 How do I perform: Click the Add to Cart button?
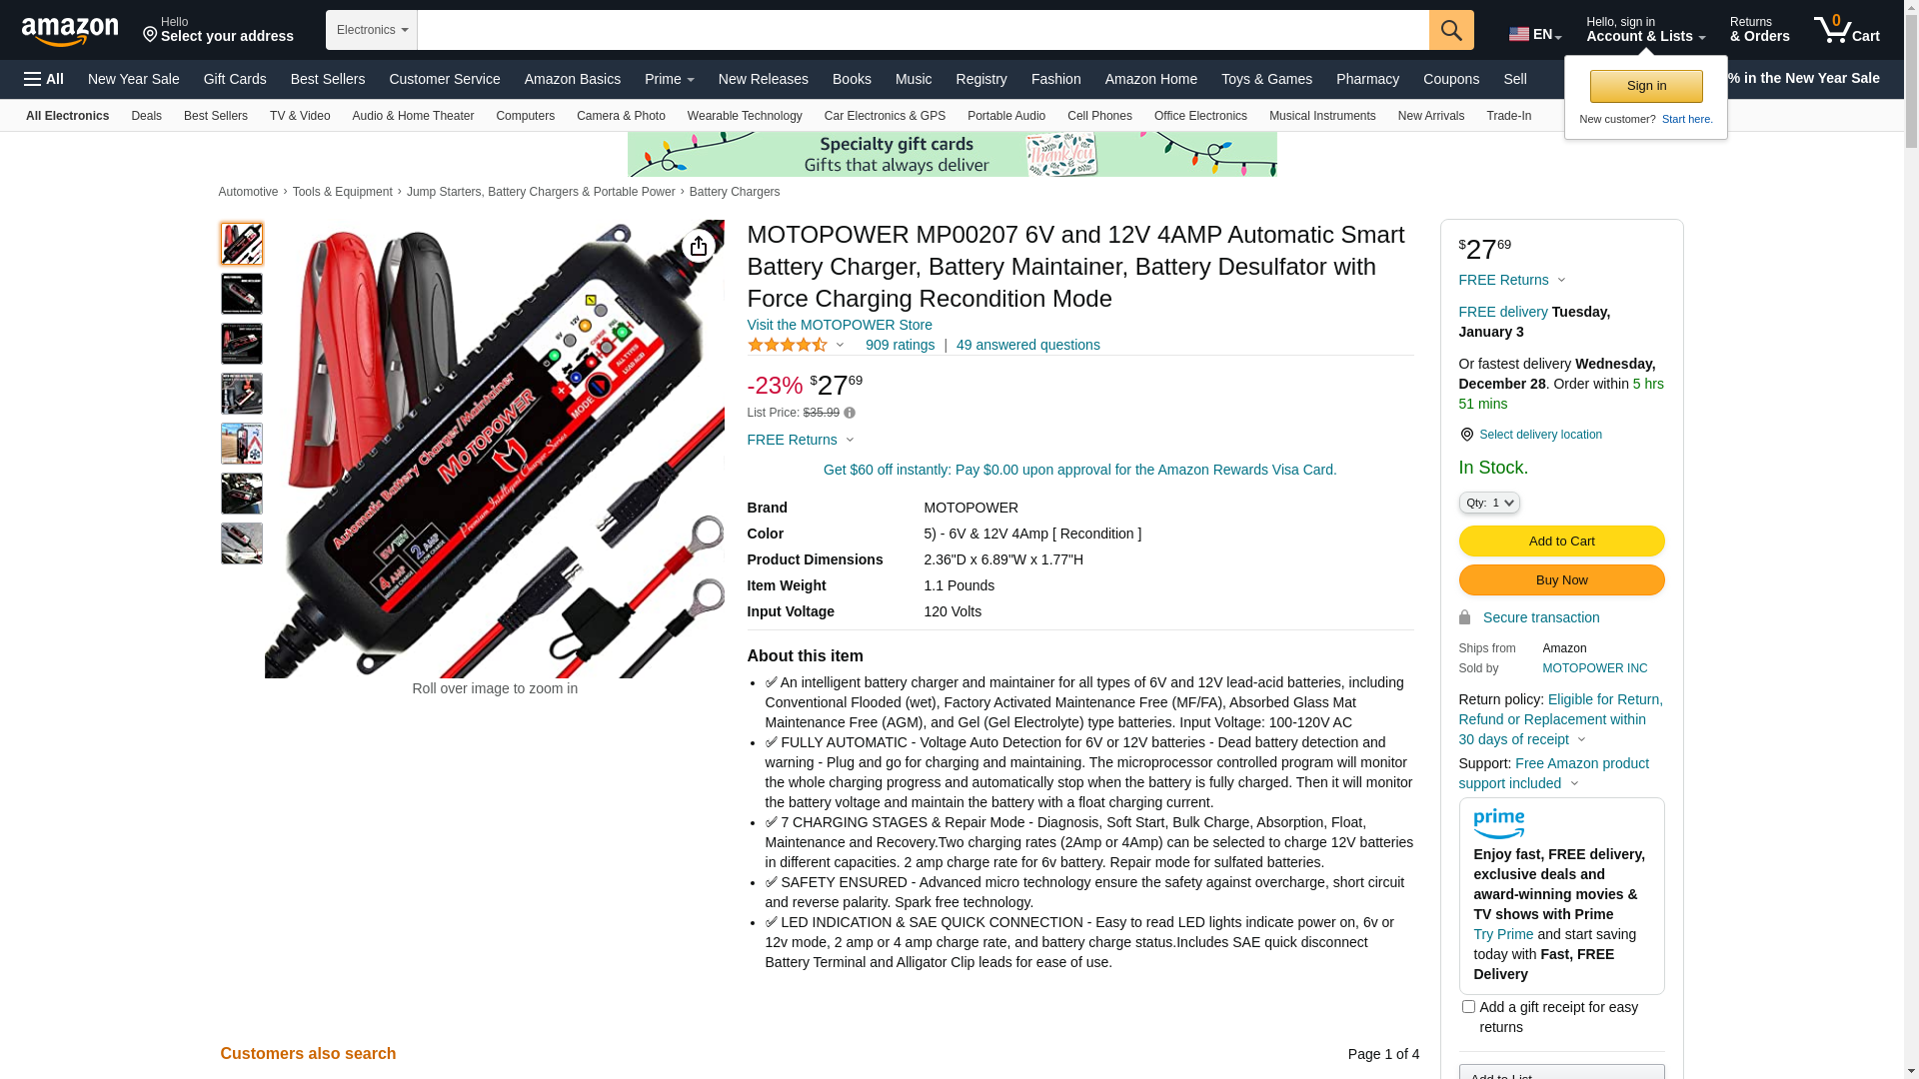pos(1561,541)
